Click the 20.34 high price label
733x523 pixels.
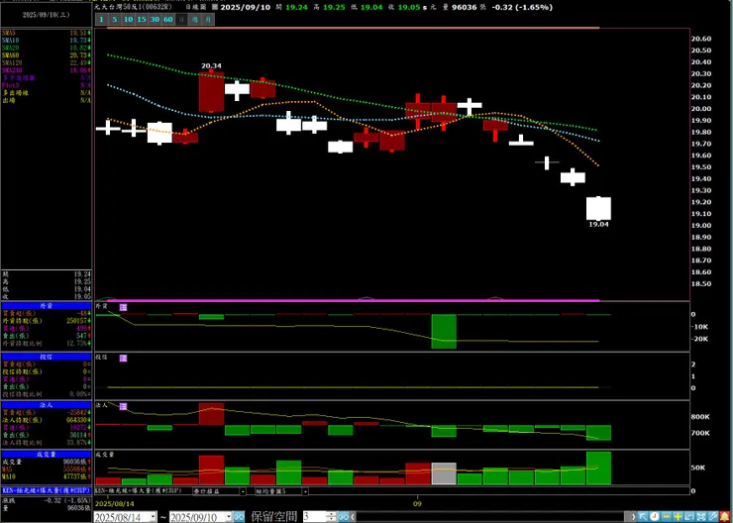pyautogui.click(x=211, y=66)
